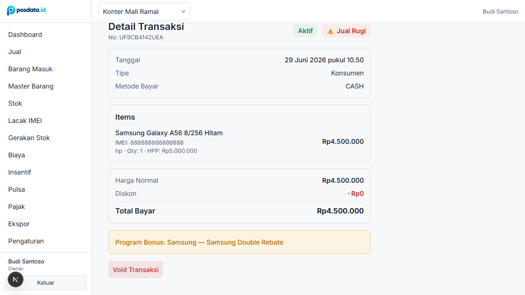Click the HPP Rp5.000.000 detail line
The width and height of the screenshot is (525, 295).
156,151
